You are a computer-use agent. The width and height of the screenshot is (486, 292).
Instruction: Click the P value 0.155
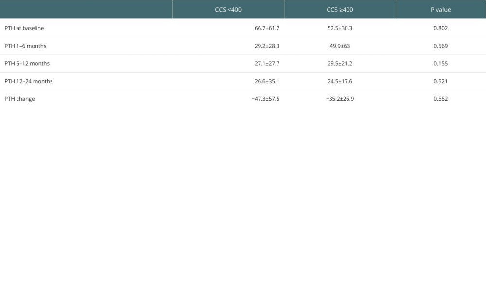pos(440,63)
